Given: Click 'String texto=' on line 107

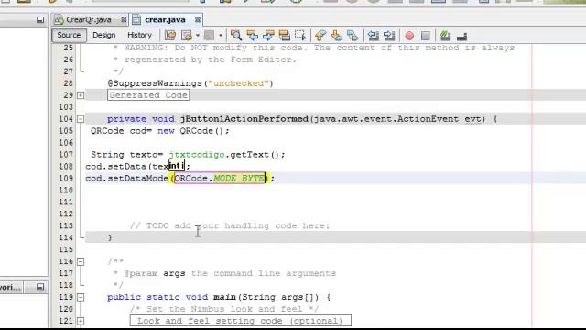Looking at the screenshot, I should pyautogui.click(x=127, y=155).
